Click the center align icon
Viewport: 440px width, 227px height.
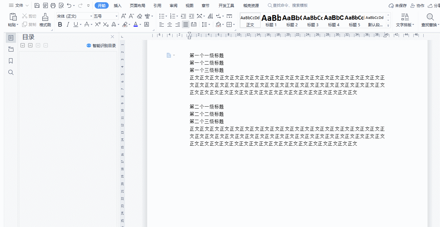[x=170, y=24]
